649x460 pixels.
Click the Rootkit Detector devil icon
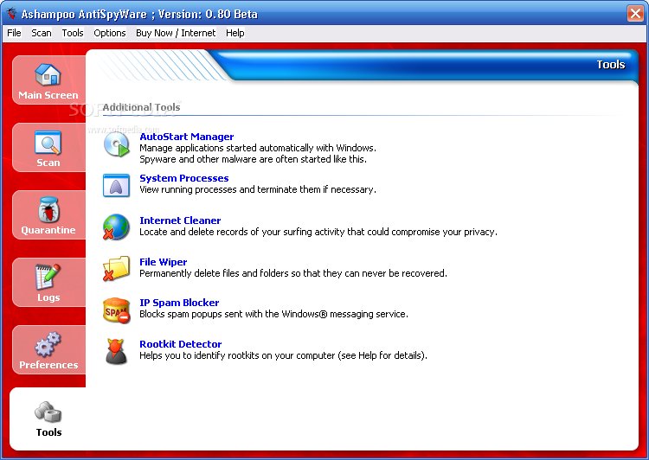click(x=116, y=351)
